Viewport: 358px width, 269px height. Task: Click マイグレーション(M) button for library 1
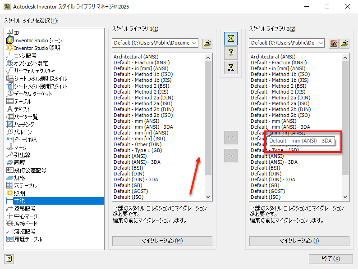162,241
